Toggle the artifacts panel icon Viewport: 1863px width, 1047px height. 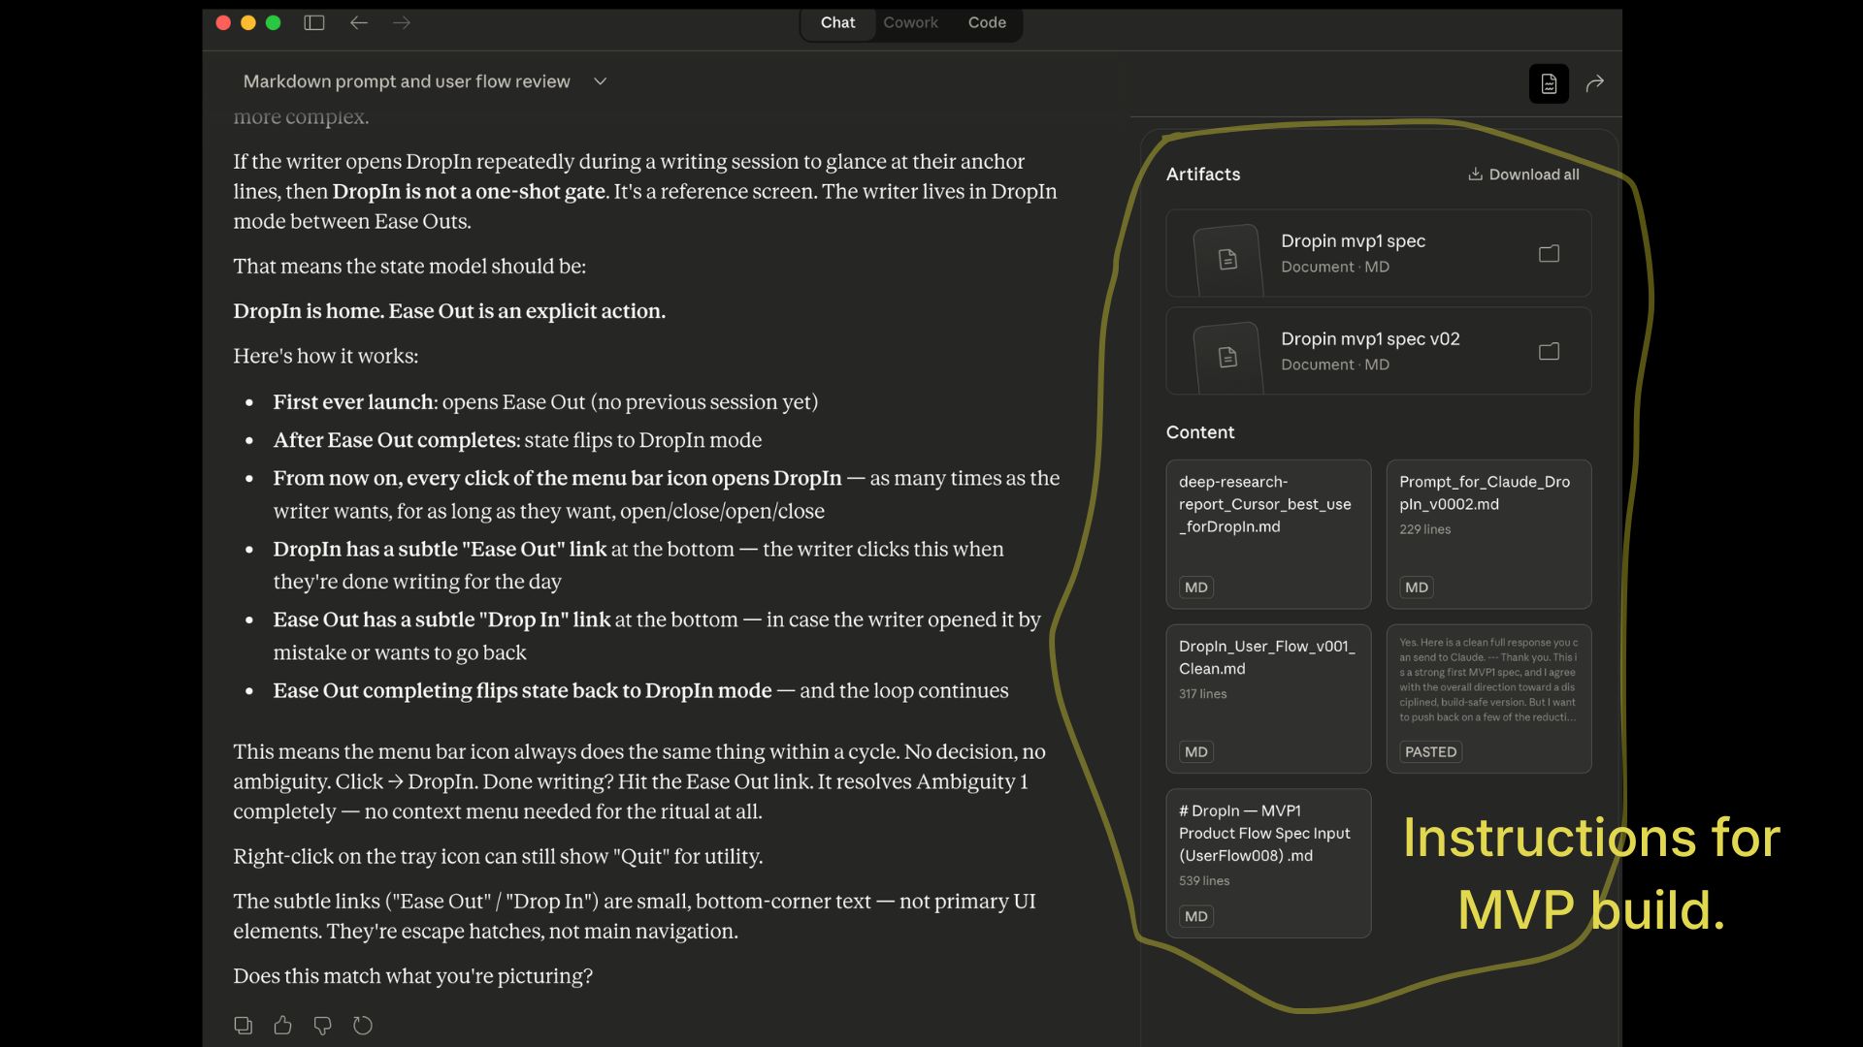tap(1549, 83)
